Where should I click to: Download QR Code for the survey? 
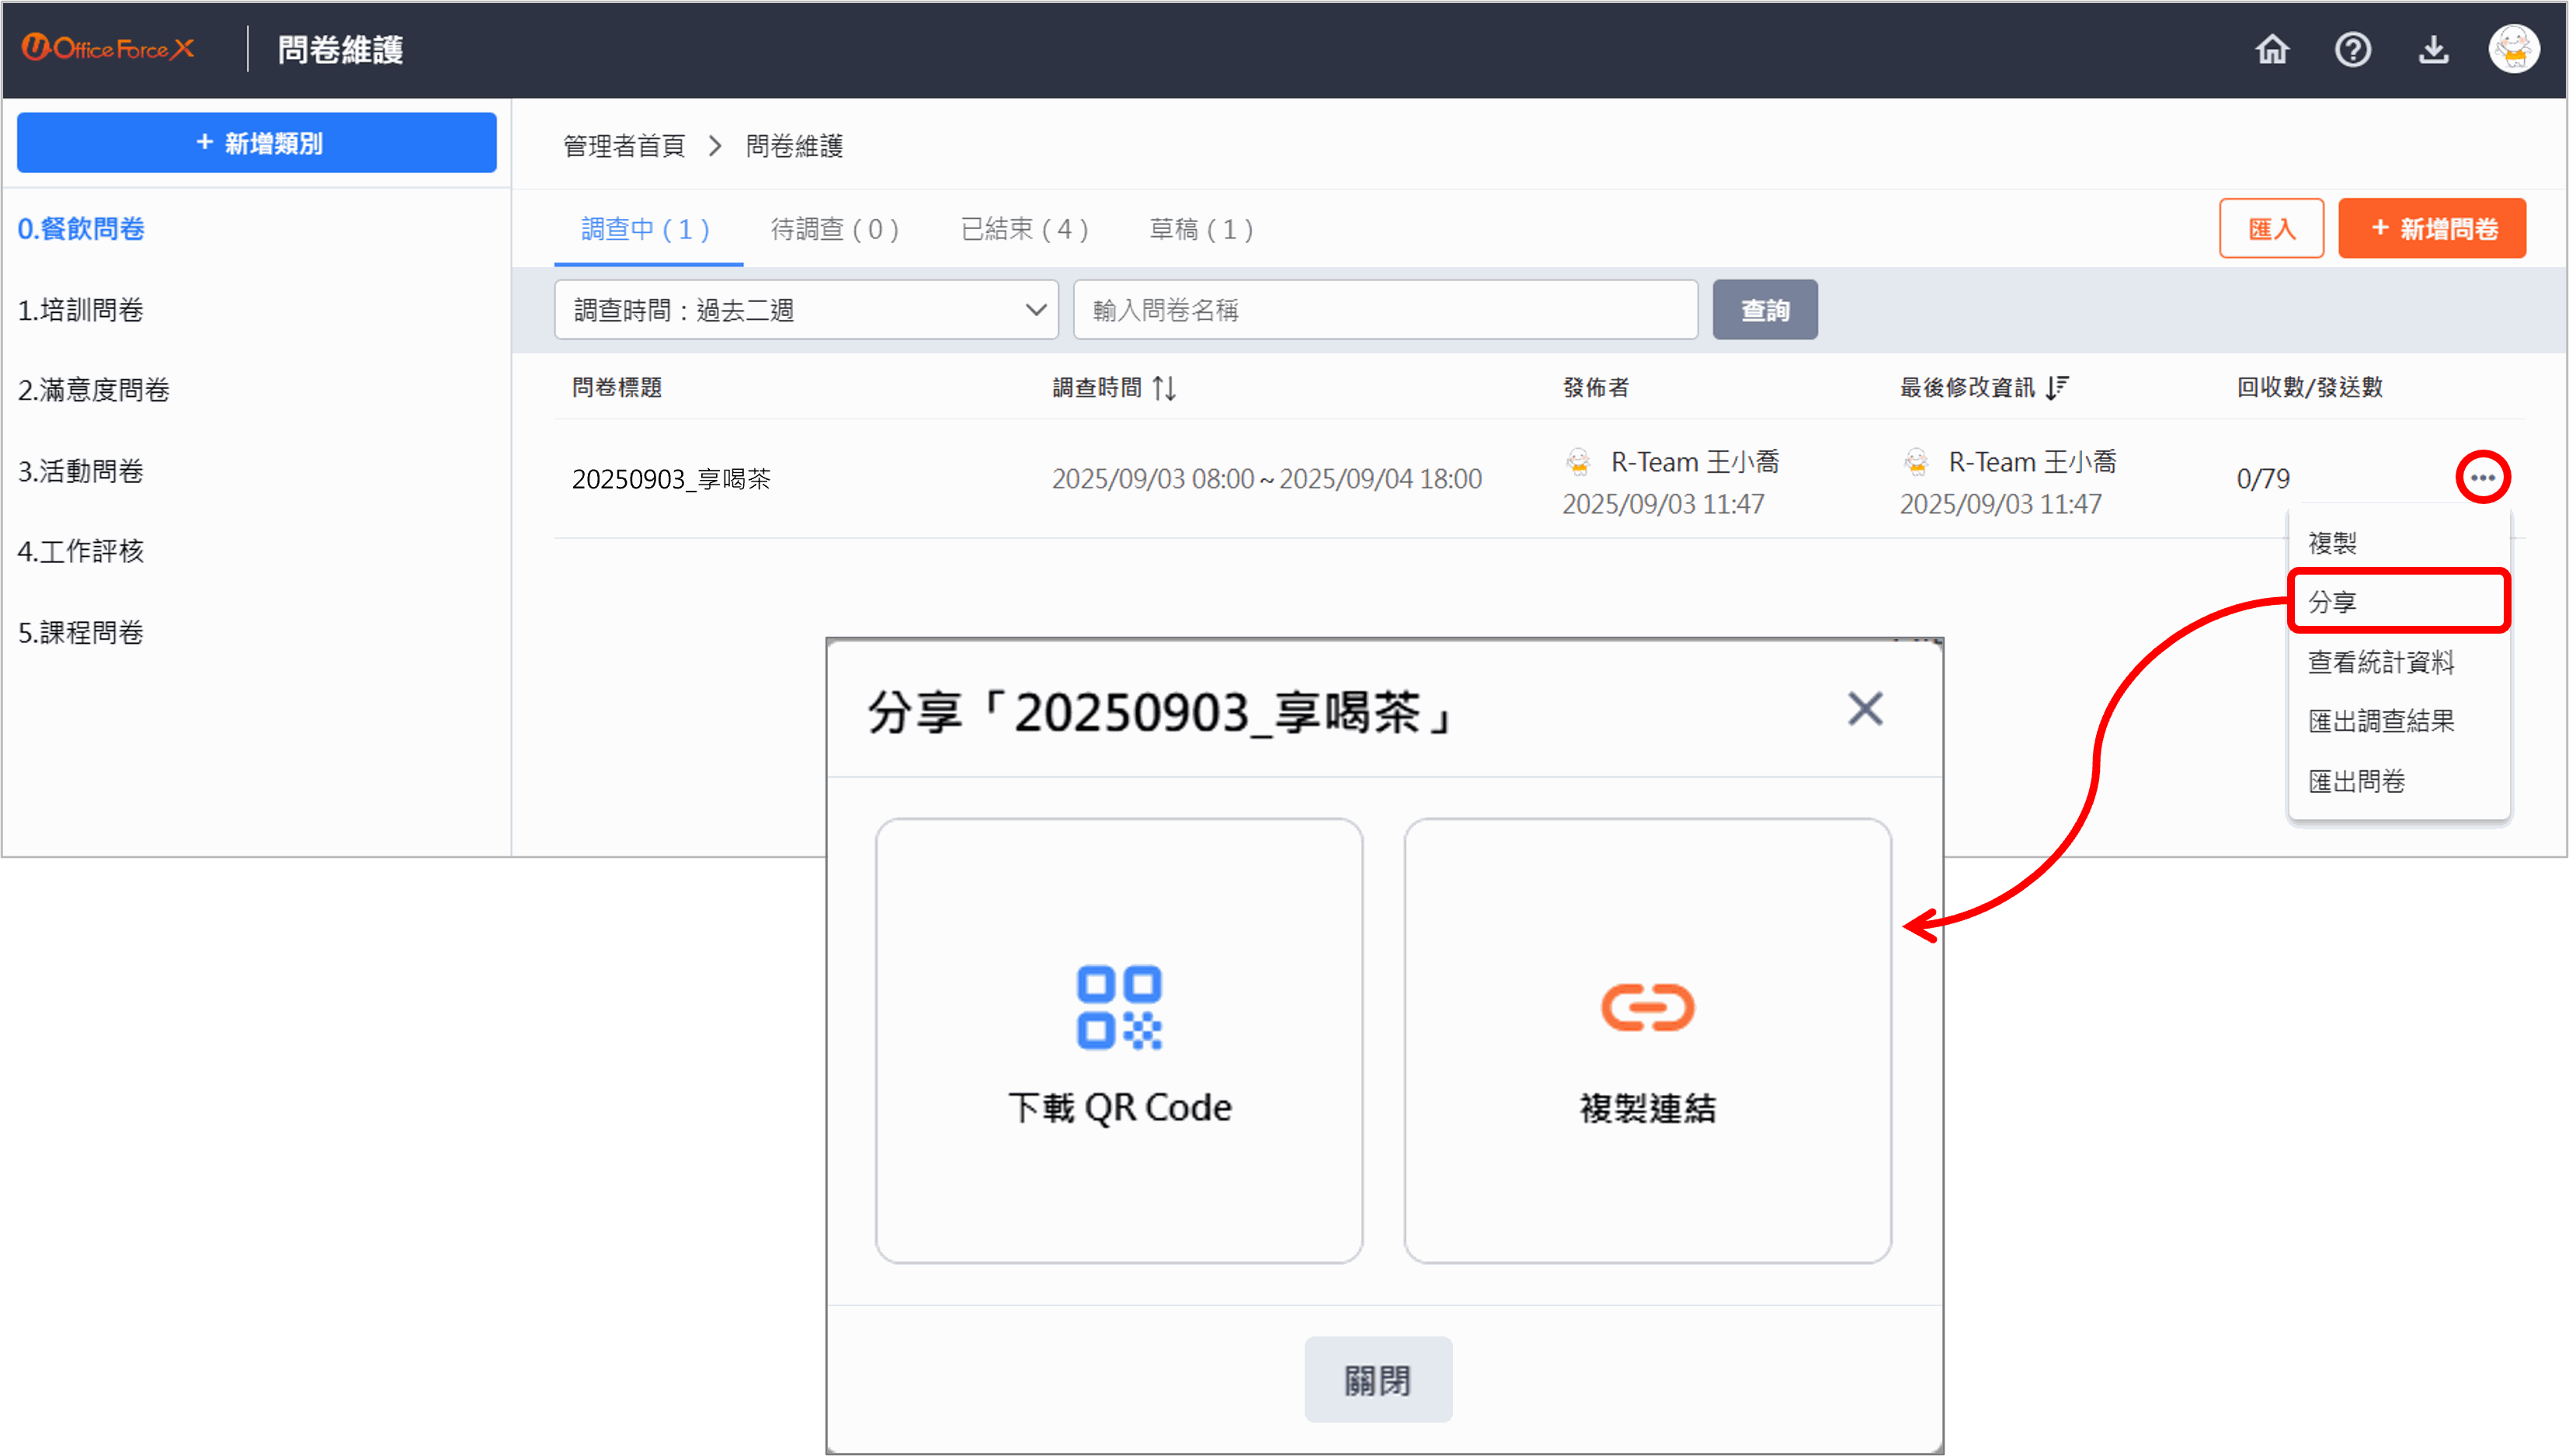coord(1119,1040)
